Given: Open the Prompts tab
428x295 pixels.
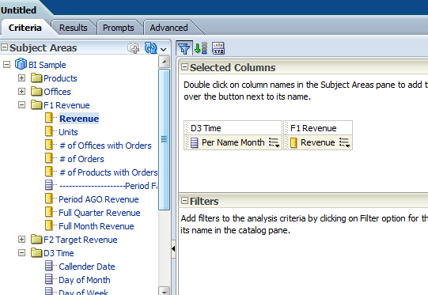Looking at the screenshot, I should coord(118,28).
